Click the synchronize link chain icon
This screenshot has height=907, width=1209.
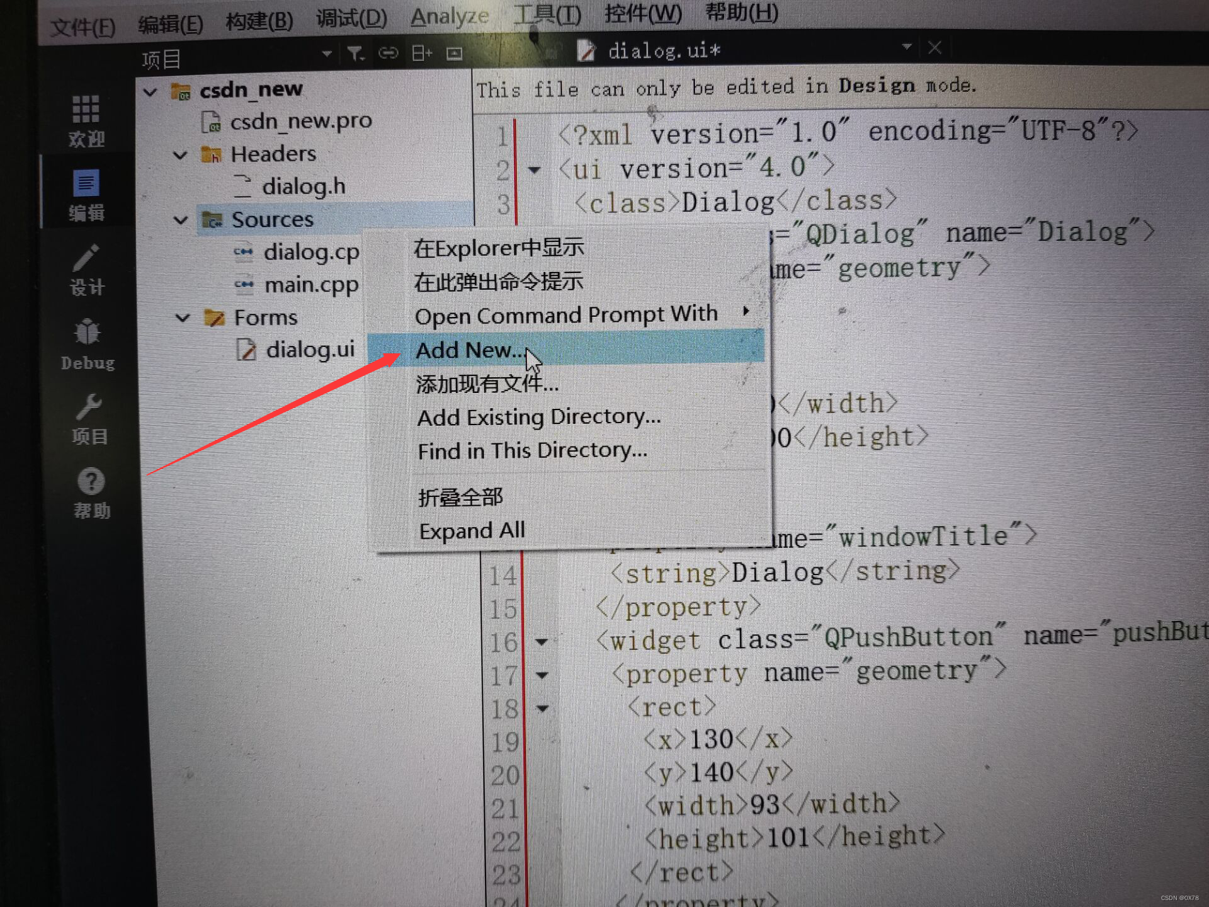coord(388,54)
